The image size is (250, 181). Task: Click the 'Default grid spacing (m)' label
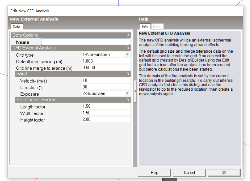click(x=39, y=62)
